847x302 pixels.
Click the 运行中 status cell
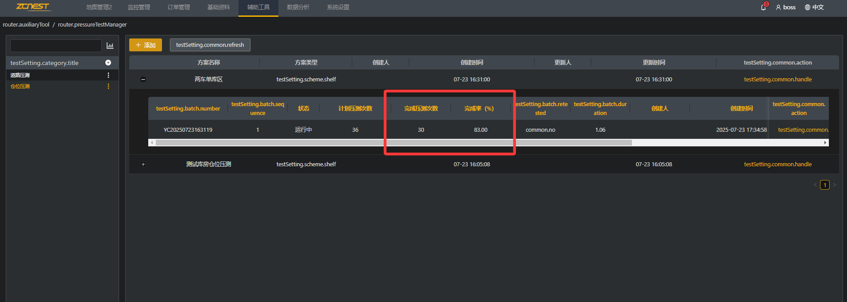click(304, 130)
